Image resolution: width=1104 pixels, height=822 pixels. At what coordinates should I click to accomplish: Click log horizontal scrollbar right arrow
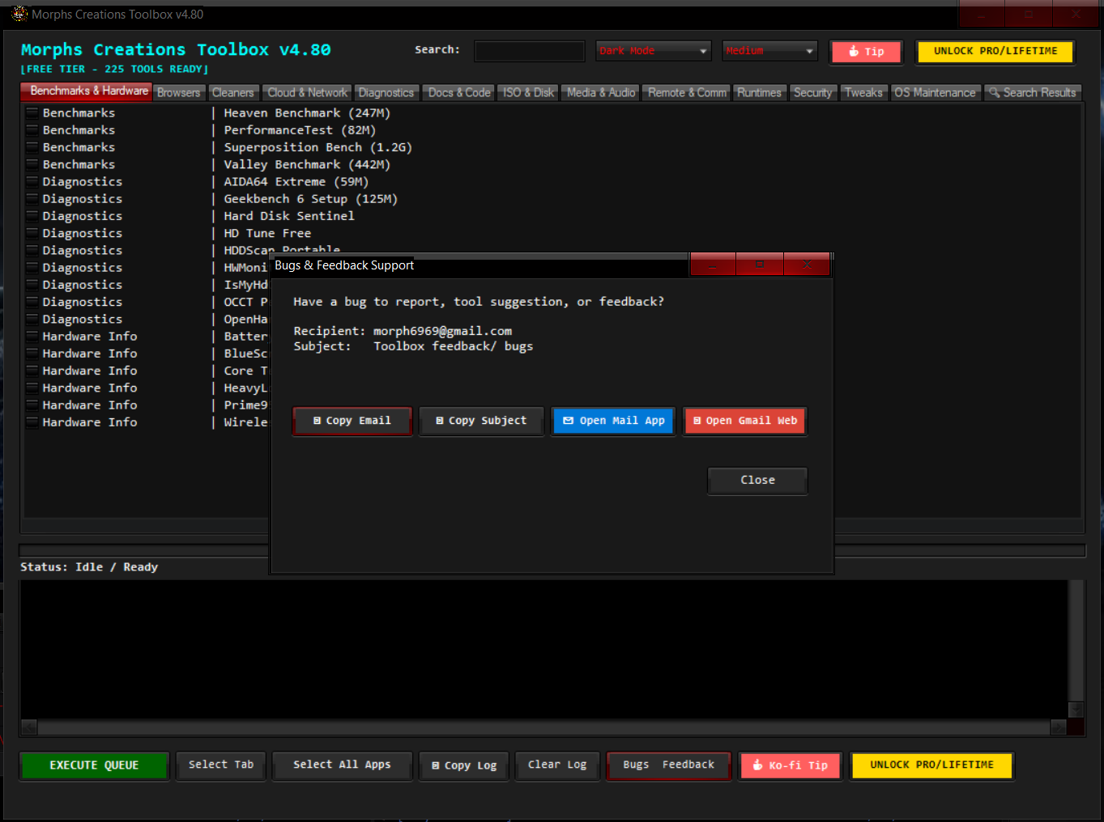click(1058, 727)
